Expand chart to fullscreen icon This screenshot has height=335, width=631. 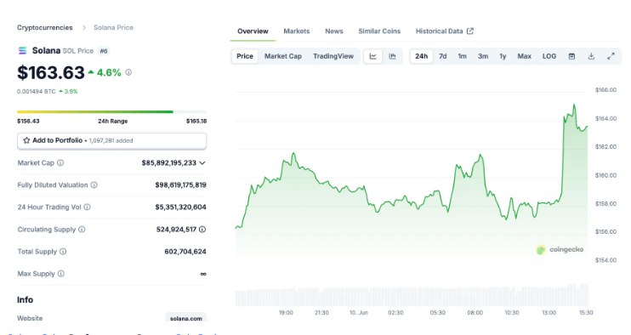[611, 56]
